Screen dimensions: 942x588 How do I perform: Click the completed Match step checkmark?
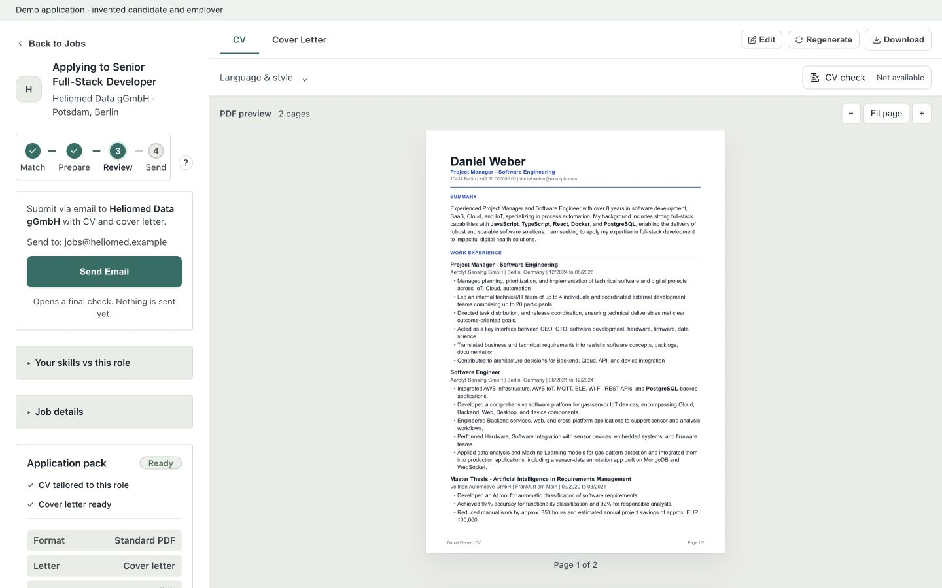[33, 151]
